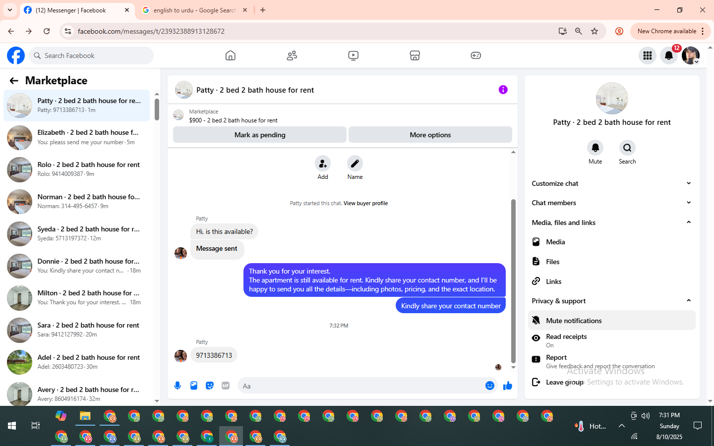This screenshot has height=446, width=714.
Task: Open Elizabeth's conversation
Action: 77,137
